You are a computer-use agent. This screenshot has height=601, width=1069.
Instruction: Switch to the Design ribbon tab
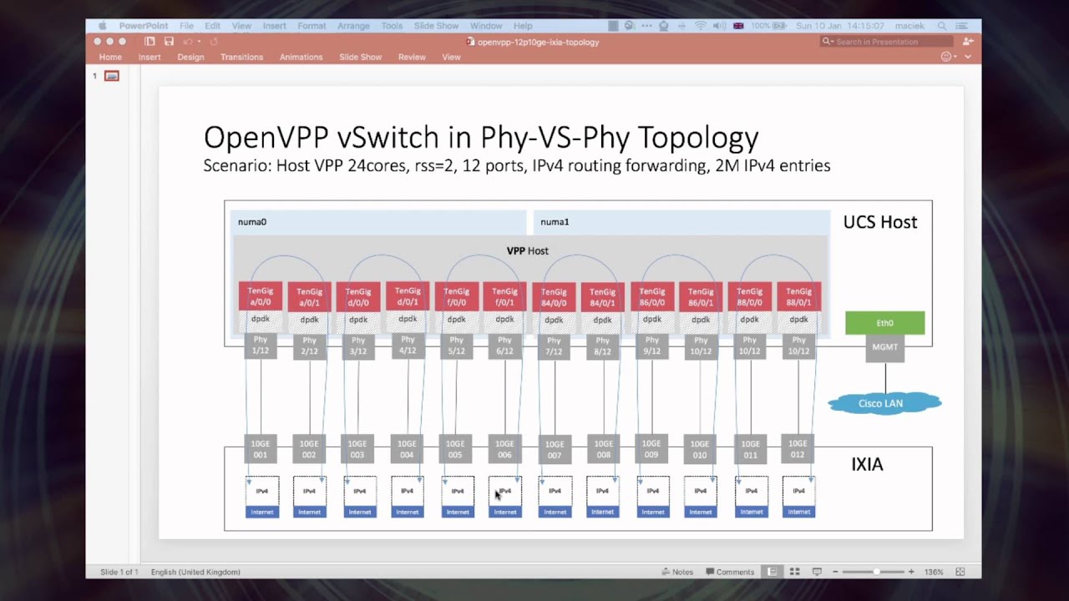[190, 57]
